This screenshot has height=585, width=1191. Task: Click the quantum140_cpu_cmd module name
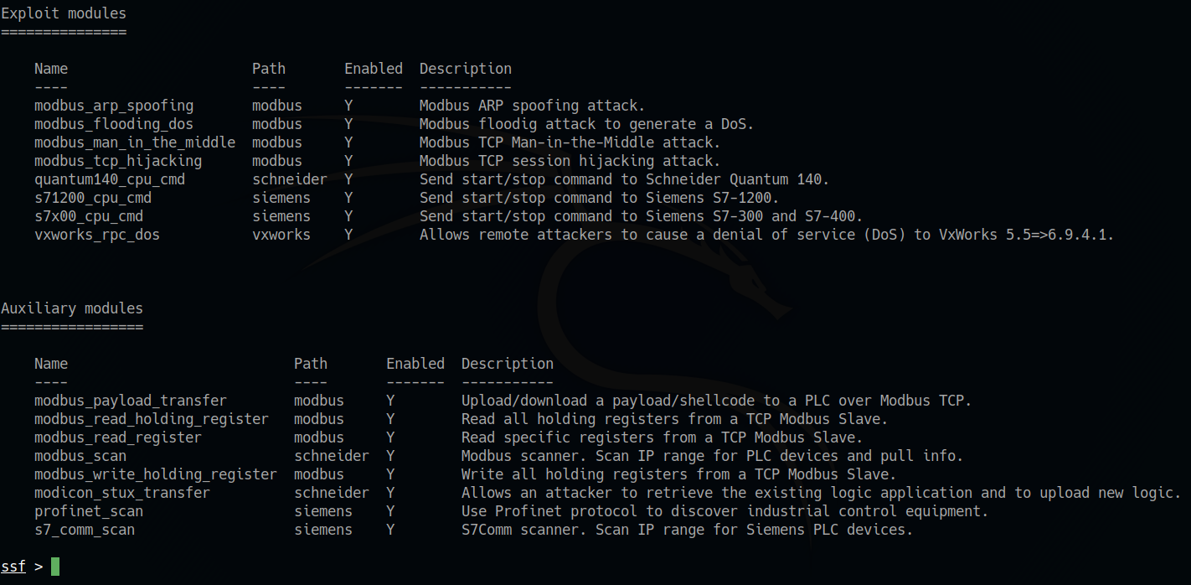click(109, 179)
